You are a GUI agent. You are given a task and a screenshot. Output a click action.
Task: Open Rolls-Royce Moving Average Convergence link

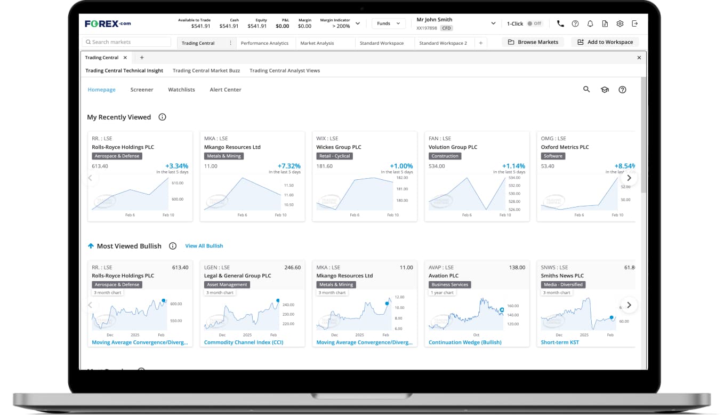(141, 342)
